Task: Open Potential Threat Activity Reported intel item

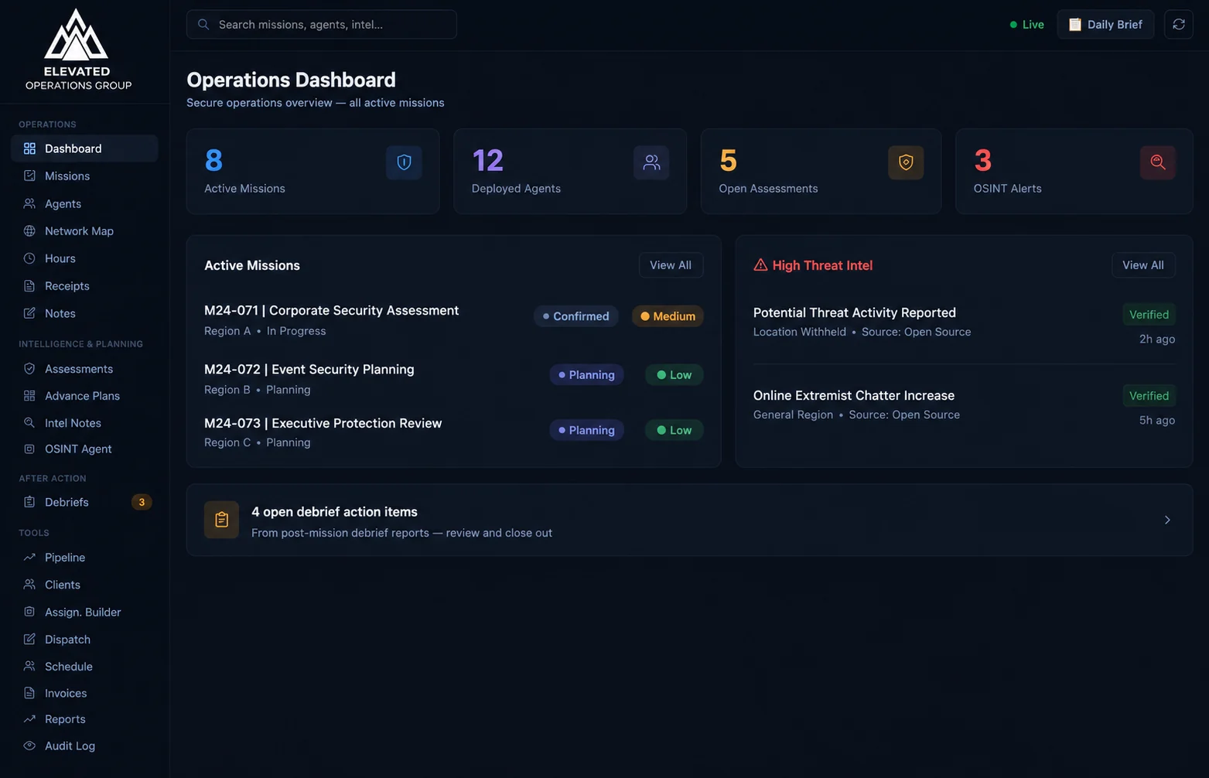Action: pos(854,312)
